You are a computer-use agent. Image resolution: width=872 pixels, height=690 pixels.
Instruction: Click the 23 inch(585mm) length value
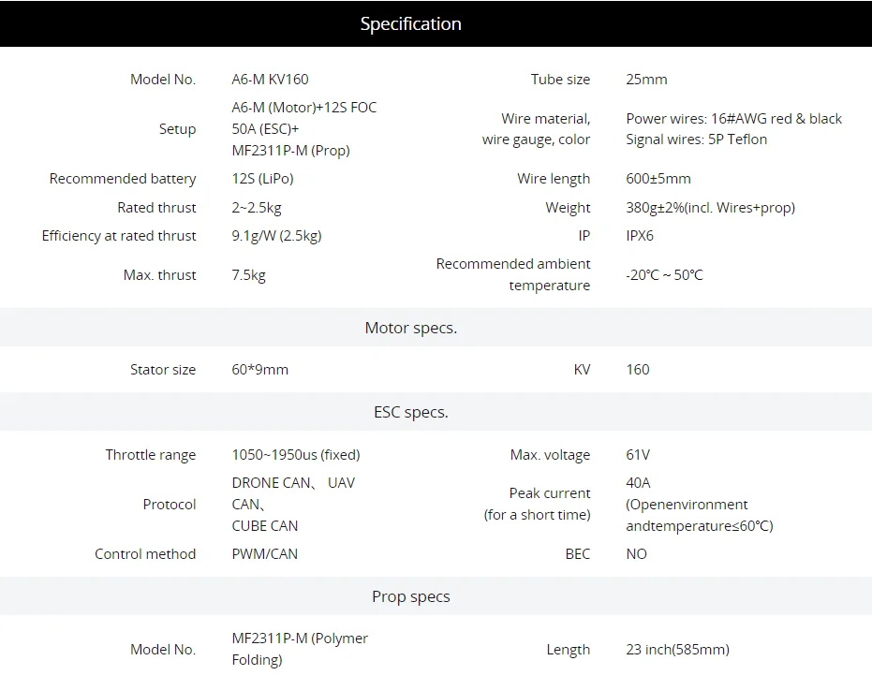[x=677, y=650]
